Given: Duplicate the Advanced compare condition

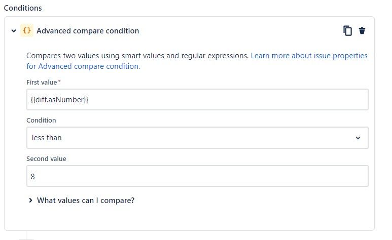Looking at the screenshot, I should 347,31.
